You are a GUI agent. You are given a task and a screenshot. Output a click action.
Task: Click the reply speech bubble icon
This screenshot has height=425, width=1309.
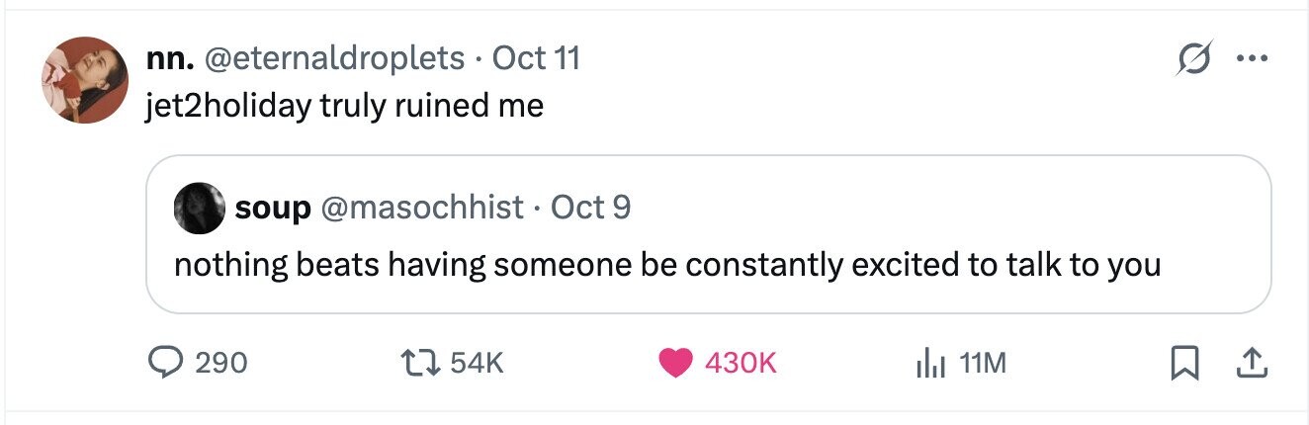[x=167, y=364]
